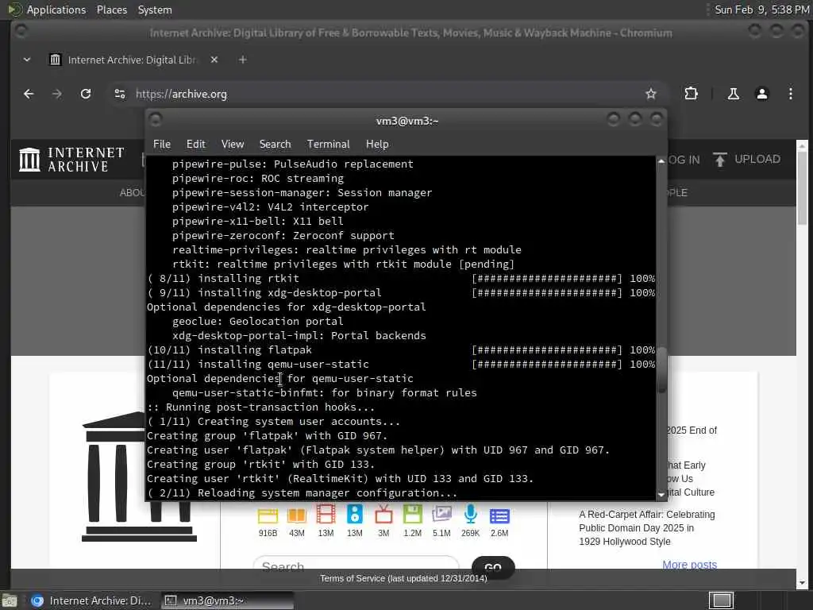Click text '( 2/11) Reloading system manager configuration...'

click(x=302, y=492)
